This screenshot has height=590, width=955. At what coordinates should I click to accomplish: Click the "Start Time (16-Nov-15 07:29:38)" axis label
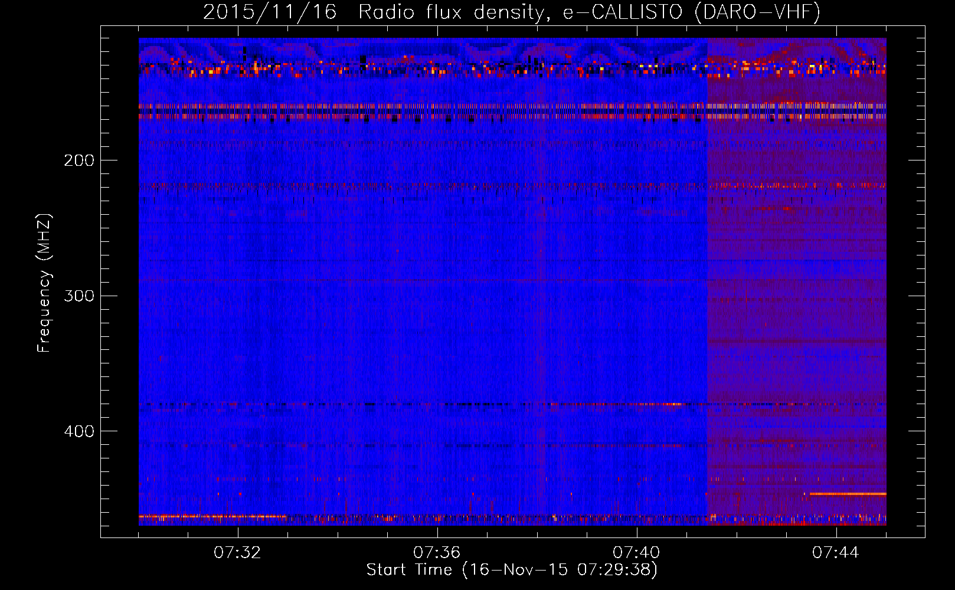[x=512, y=570]
